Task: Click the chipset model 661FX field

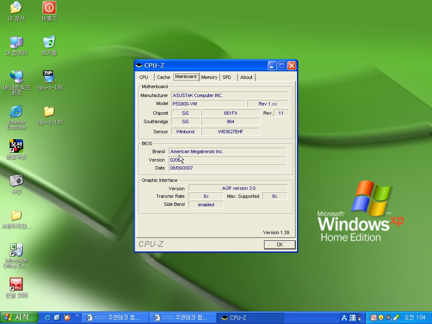Action: 231,113
